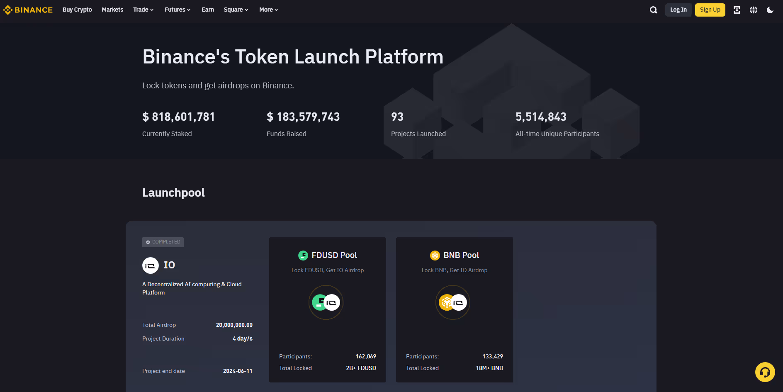Click the IO project name
Image resolution: width=783 pixels, height=392 pixels.
169,265
